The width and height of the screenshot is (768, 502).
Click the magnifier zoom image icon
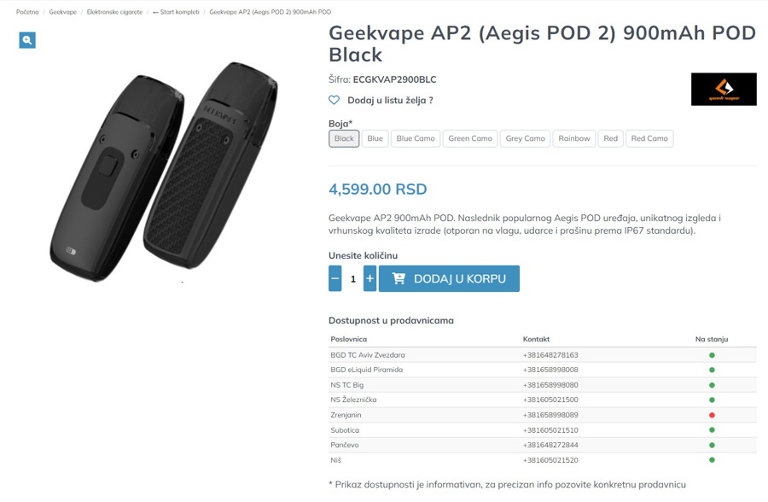[x=27, y=40]
